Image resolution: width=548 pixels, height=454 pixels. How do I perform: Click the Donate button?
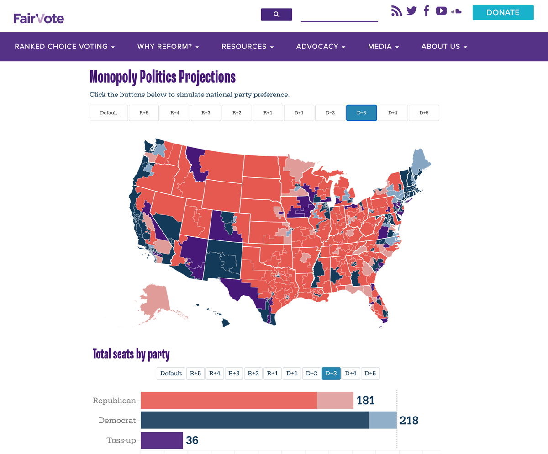tap(503, 13)
